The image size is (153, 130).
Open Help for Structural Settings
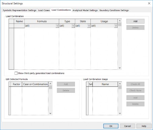pos(144,126)
